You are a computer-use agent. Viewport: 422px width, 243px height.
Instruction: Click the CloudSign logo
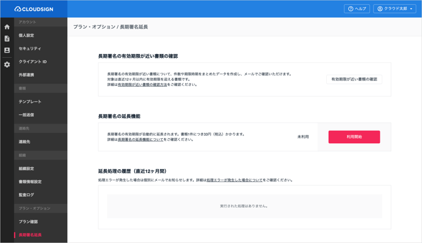click(33, 9)
